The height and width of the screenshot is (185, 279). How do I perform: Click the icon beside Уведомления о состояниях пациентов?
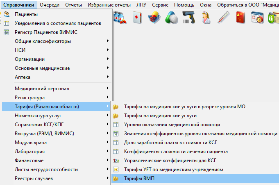tap(7, 23)
